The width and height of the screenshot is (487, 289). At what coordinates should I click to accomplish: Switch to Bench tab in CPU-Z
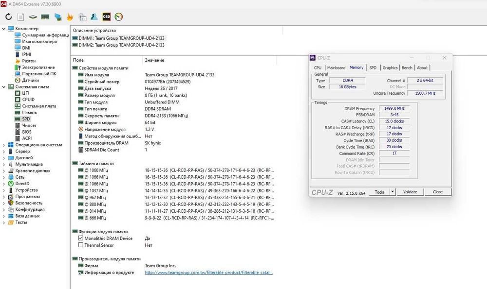click(407, 68)
